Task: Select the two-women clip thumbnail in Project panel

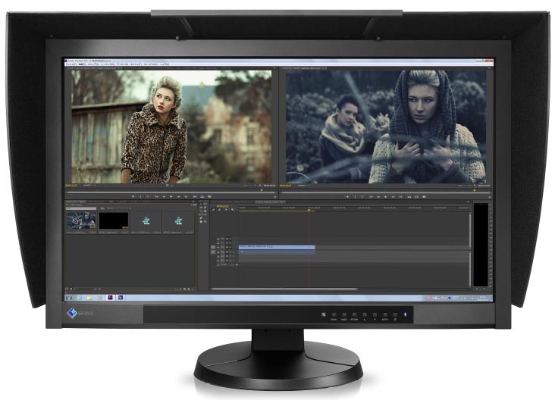Action: pos(81,220)
